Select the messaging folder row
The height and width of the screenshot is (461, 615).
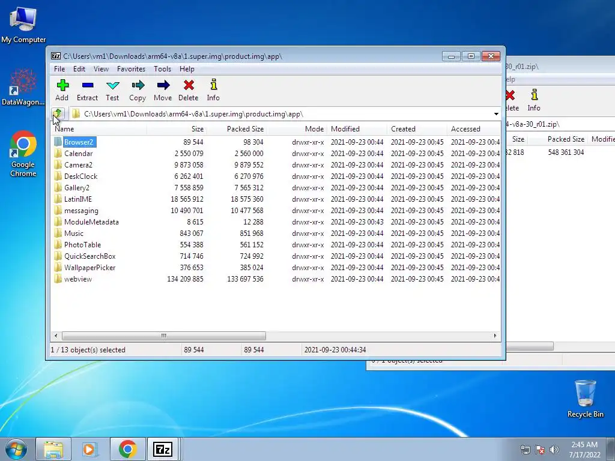[x=276, y=211]
